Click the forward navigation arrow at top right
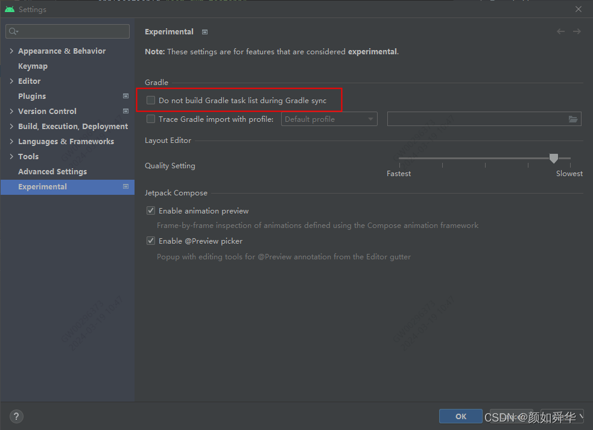Screen dimensions: 593x430 point(577,31)
